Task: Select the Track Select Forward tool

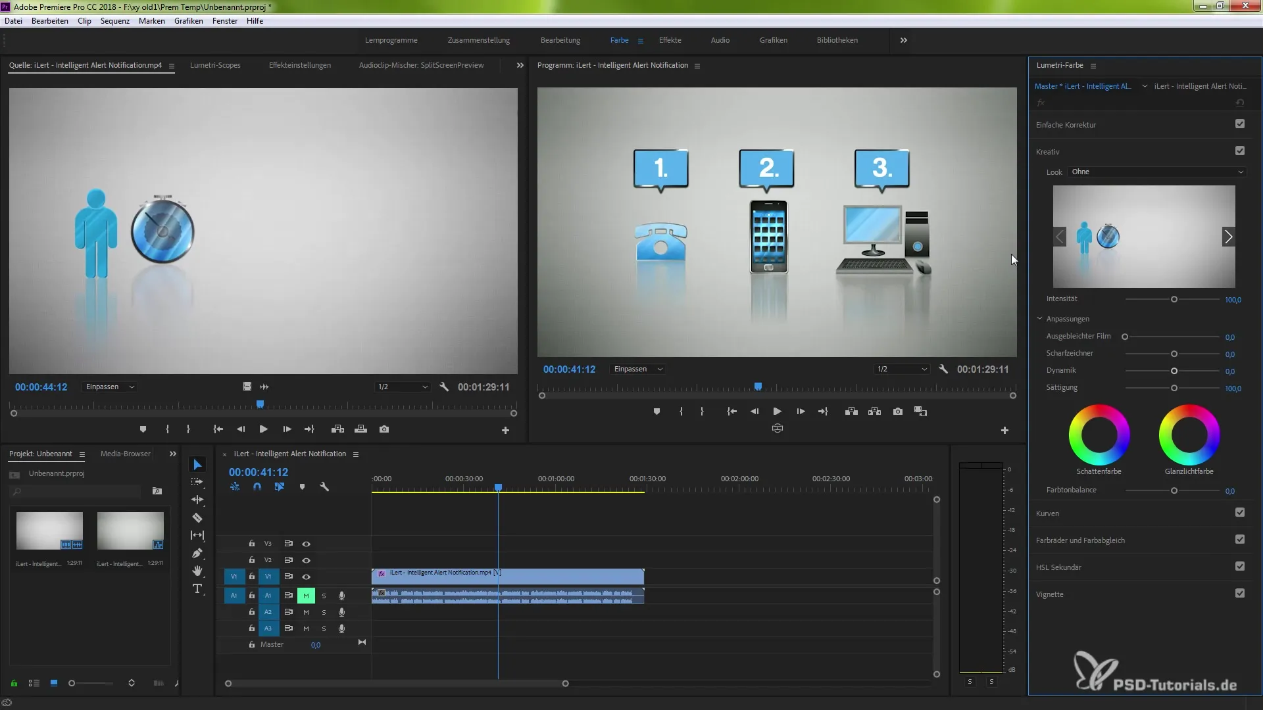Action: click(x=197, y=482)
